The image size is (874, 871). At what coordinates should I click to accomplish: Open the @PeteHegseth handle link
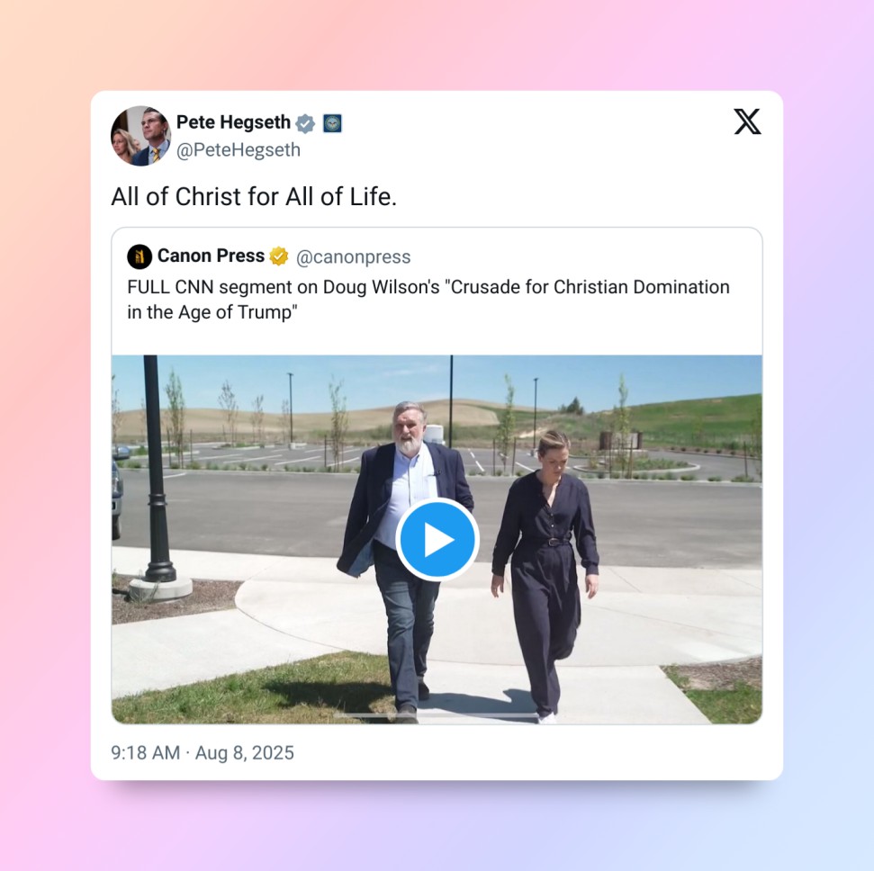pyautogui.click(x=238, y=150)
